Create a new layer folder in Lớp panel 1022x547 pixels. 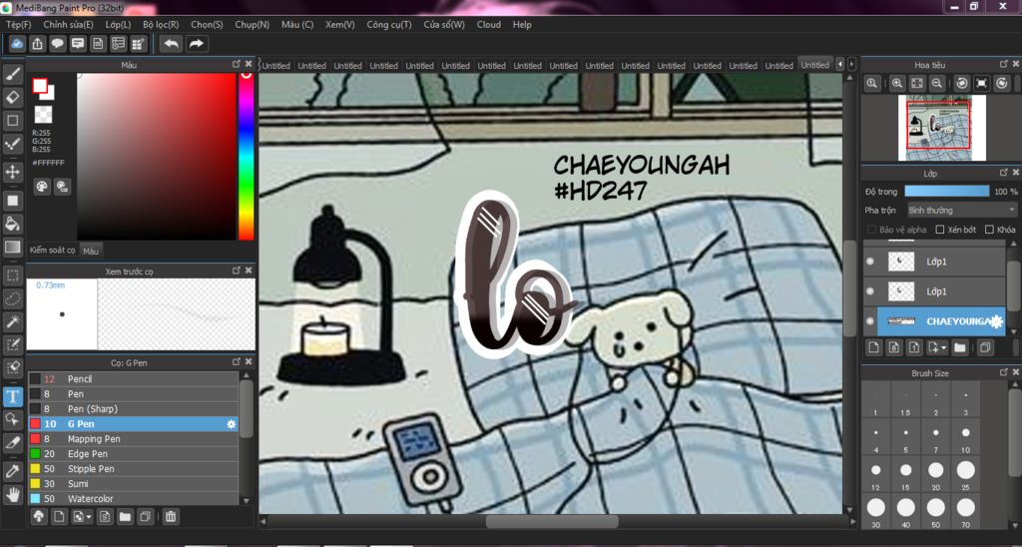point(959,347)
